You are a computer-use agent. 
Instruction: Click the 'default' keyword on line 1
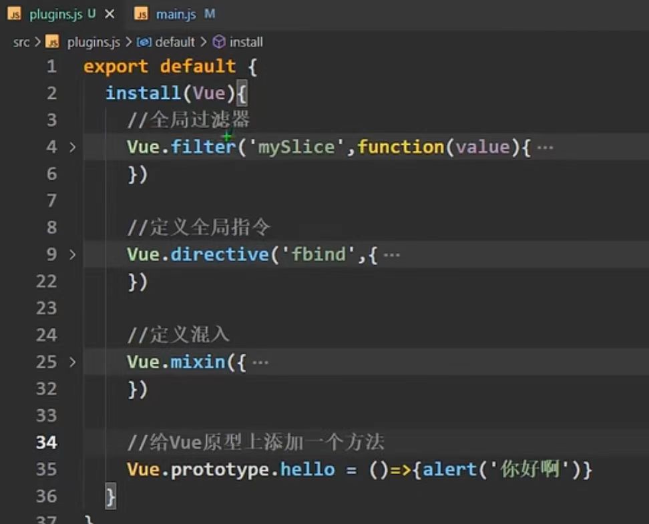tap(198, 66)
